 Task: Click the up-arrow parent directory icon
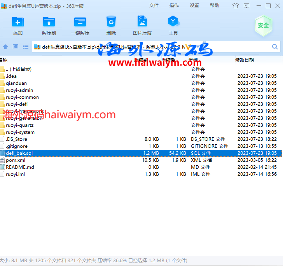tap(5, 47)
